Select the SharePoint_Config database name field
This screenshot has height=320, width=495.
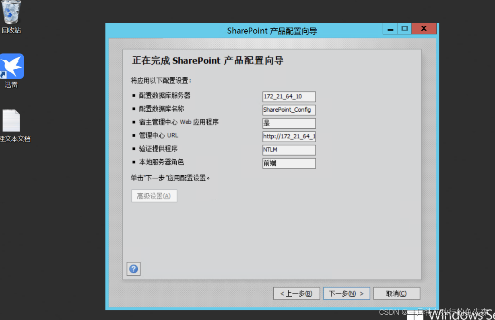(289, 110)
